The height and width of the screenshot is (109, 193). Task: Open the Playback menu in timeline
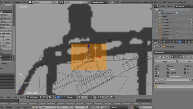[x=26, y=107]
